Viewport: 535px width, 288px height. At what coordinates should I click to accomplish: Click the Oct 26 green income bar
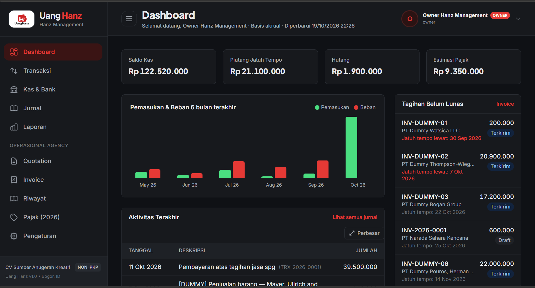(351, 147)
